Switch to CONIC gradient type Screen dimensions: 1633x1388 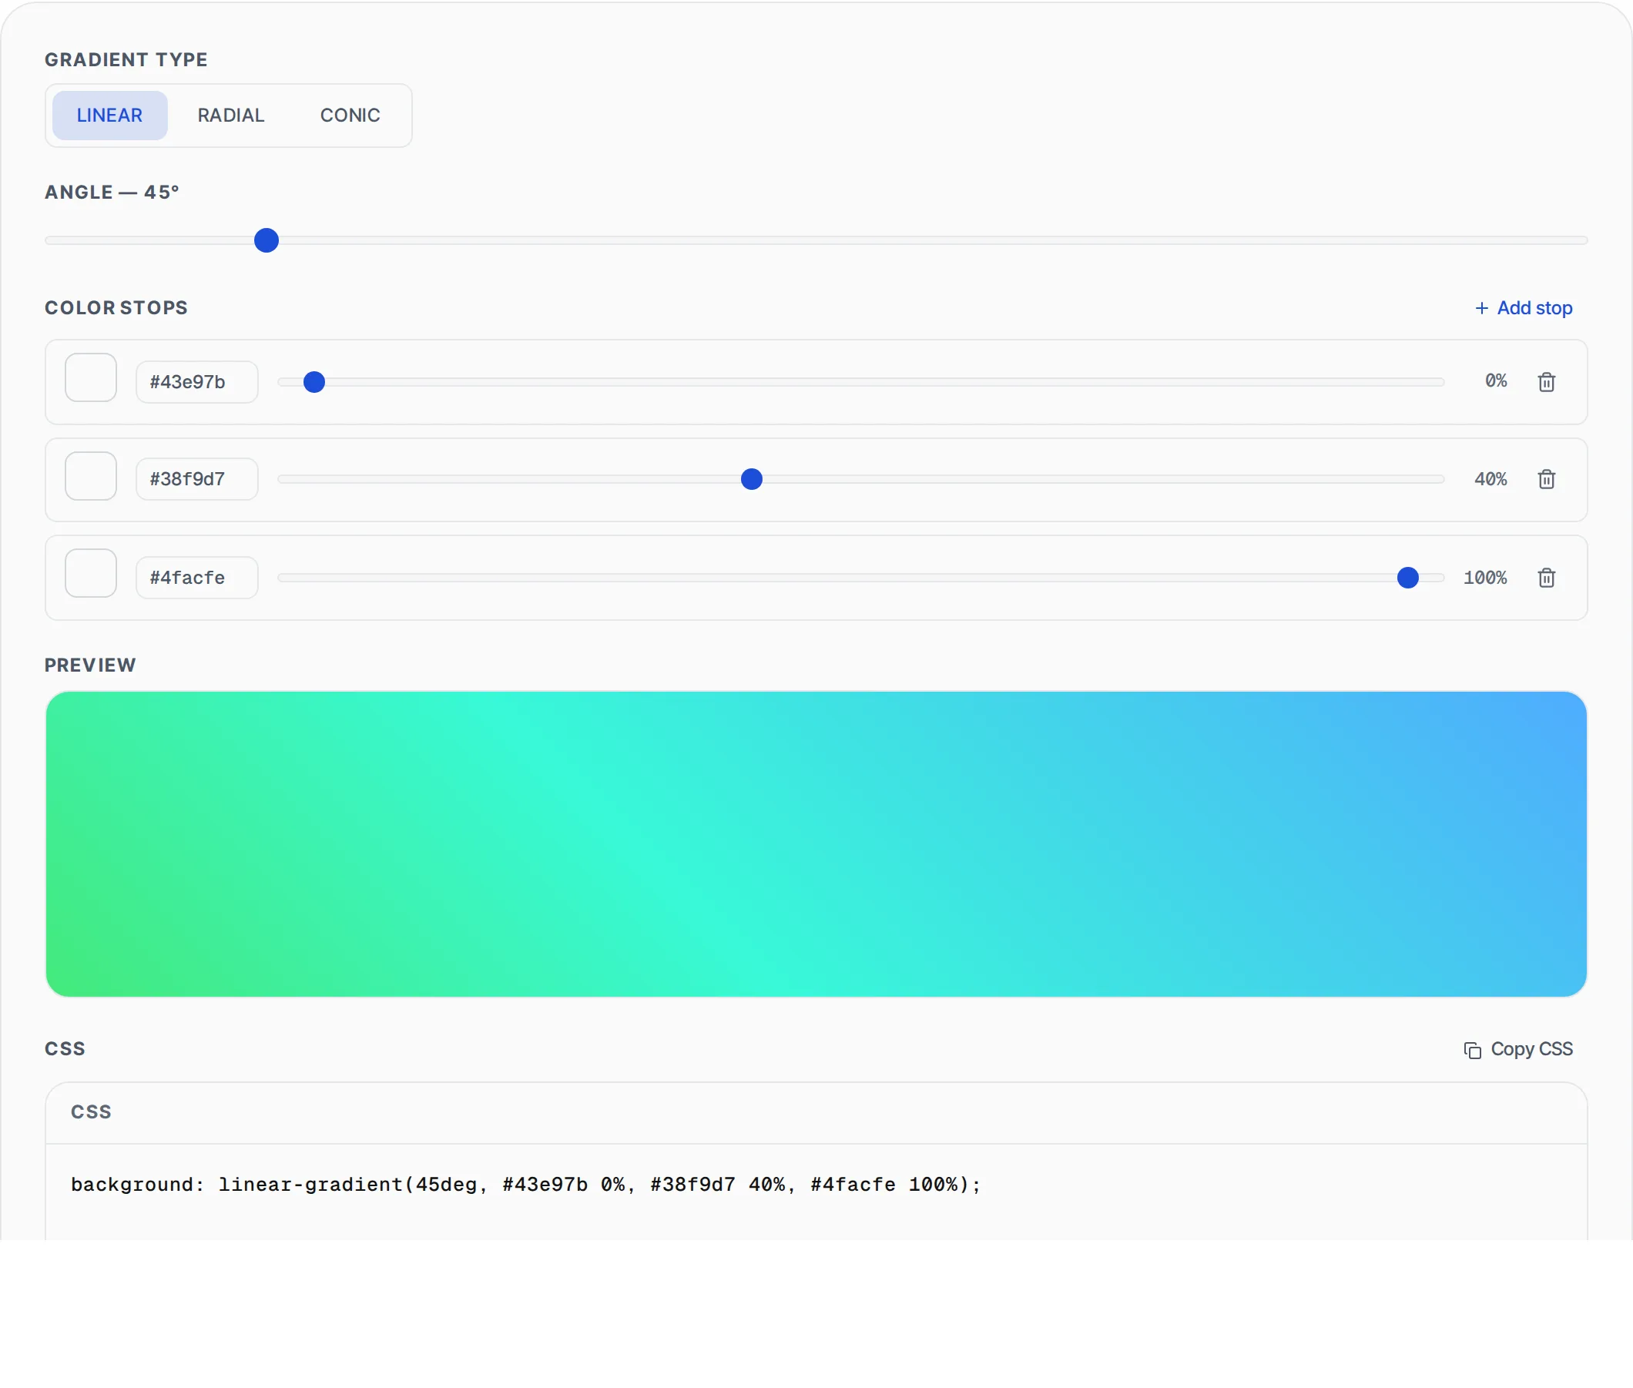(350, 115)
